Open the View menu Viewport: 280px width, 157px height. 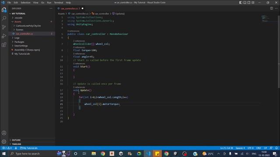(35, 3)
